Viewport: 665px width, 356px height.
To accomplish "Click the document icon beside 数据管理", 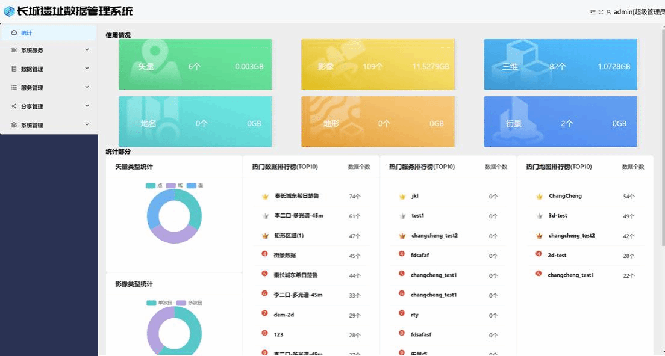I will click(14, 69).
